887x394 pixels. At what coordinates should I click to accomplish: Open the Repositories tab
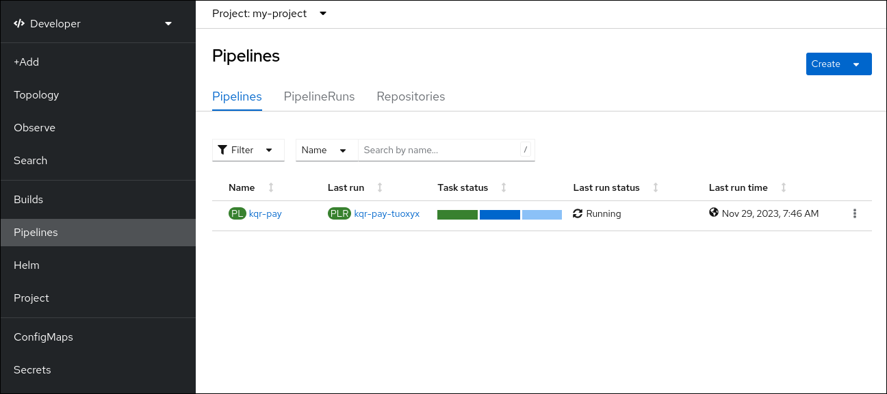coord(411,96)
